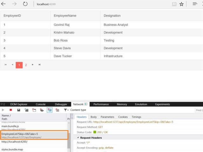203x152 pixels.
Task: Collapse the Request Headers section
Action: tap(78, 138)
